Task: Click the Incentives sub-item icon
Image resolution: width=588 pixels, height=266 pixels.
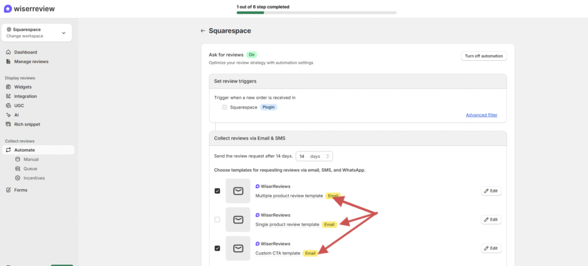Action: 18,178
